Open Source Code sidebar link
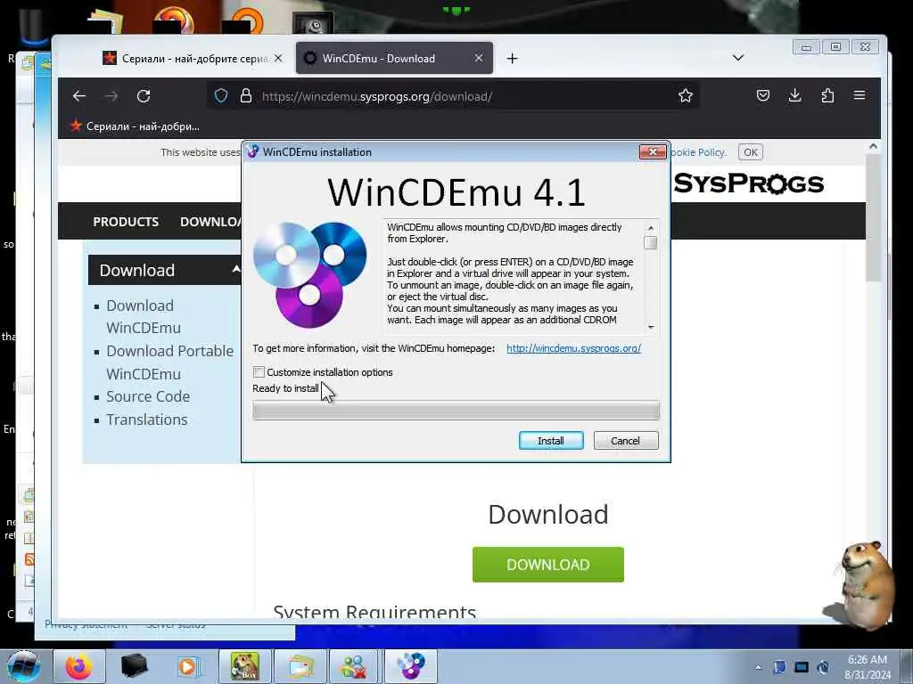 [148, 396]
